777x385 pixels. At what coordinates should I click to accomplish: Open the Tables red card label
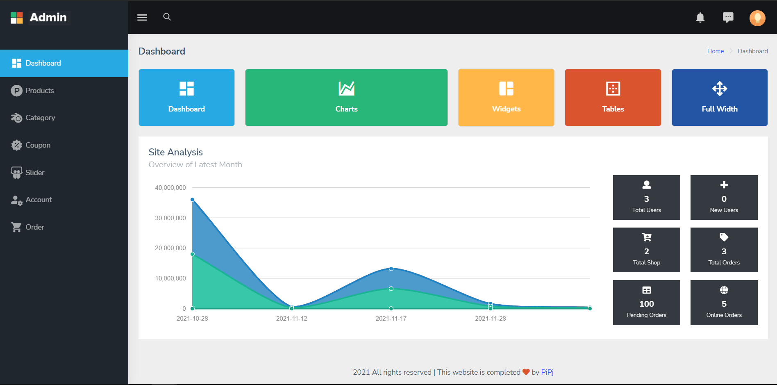[x=613, y=109]
